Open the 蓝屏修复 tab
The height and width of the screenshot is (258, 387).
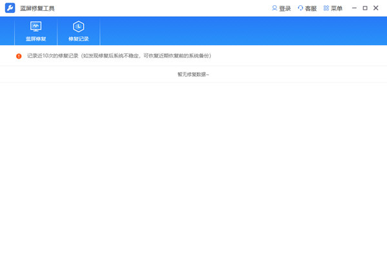(x=35, y=32)
